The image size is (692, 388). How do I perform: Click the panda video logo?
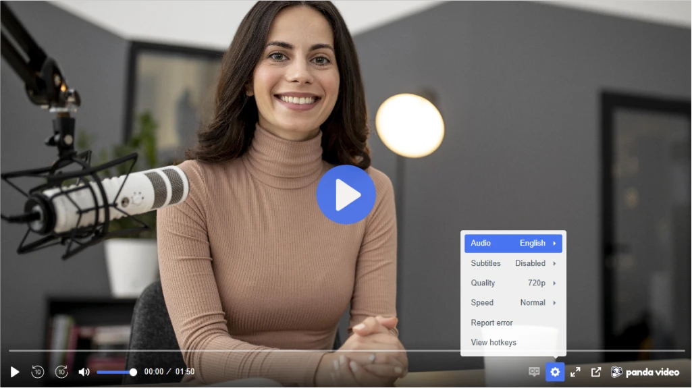point(645,372)
